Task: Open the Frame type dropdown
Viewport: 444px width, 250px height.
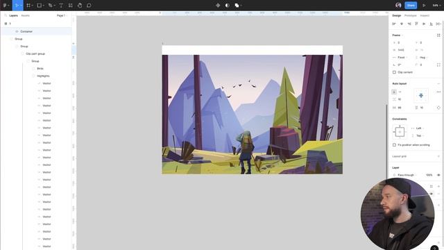Action: 398,35
